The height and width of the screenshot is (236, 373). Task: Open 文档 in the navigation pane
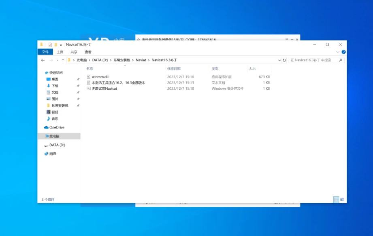click(x=55, y=93)
